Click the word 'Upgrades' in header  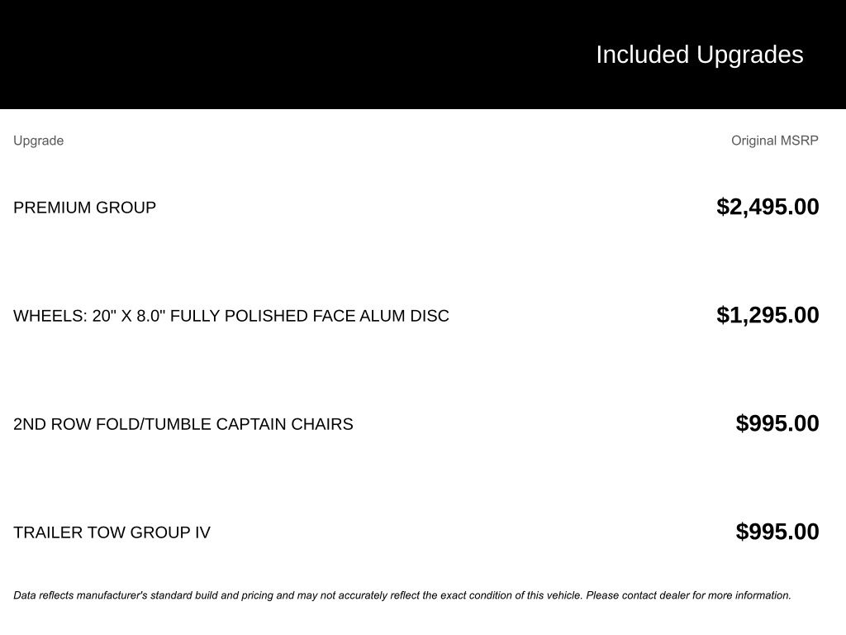pos(750,55)
